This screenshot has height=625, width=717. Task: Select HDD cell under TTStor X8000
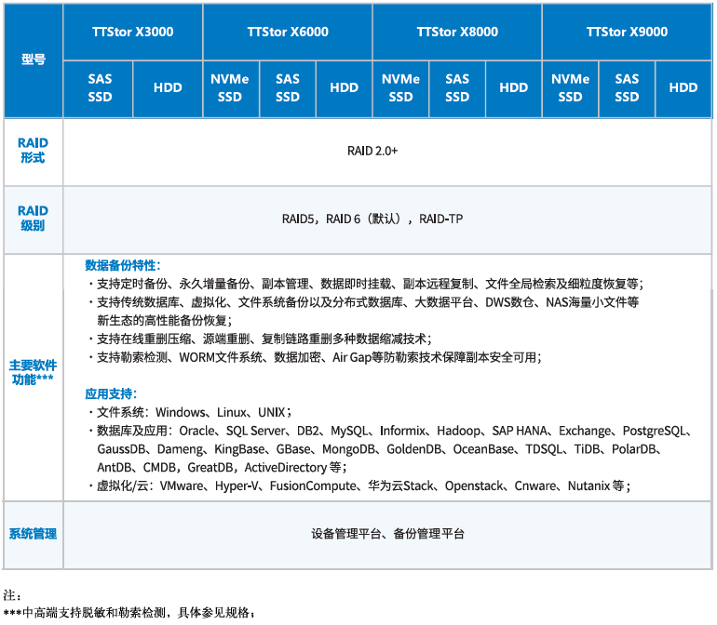coord(513,88)
